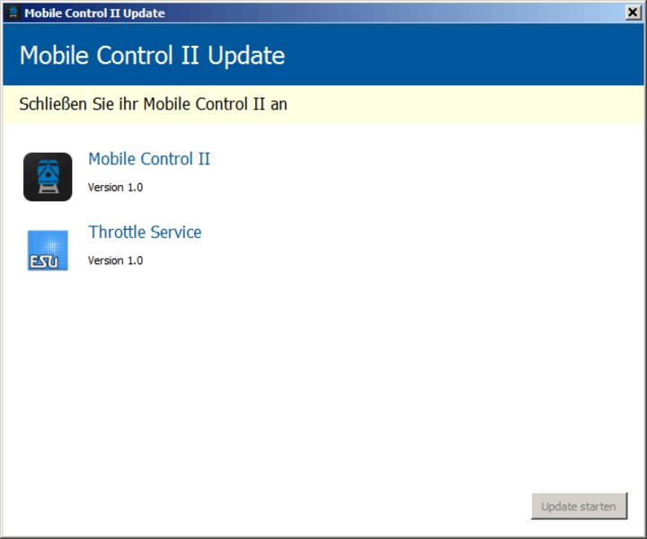Click the ESU Throttle Service icon
The image size is (647, 539).
pos(48,251)
